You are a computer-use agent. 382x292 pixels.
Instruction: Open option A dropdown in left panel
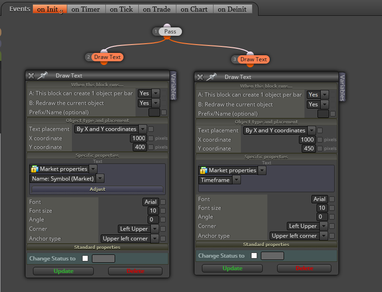(155, 93)
